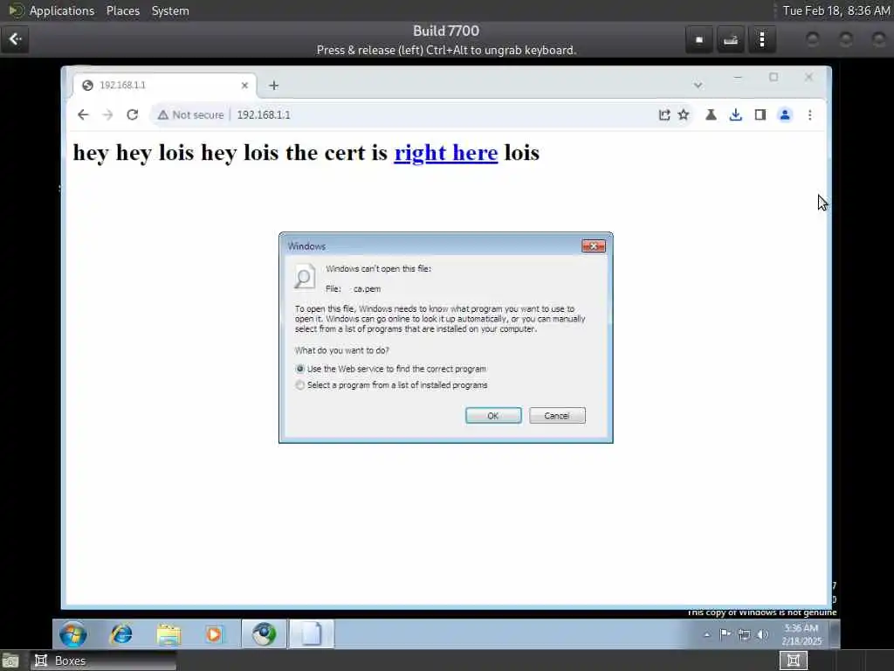Click Chrome forward arrow
894x671 pixels.
click(107, 114)
